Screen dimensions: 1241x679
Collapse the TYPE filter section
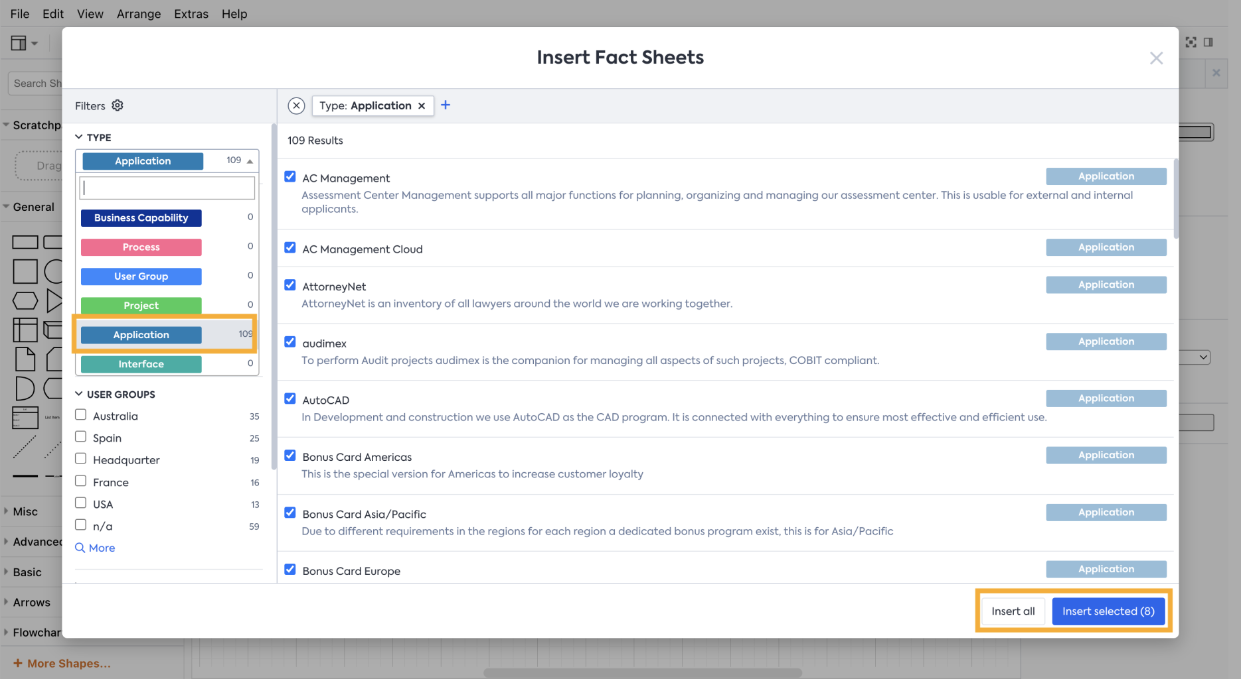point(79,137)
